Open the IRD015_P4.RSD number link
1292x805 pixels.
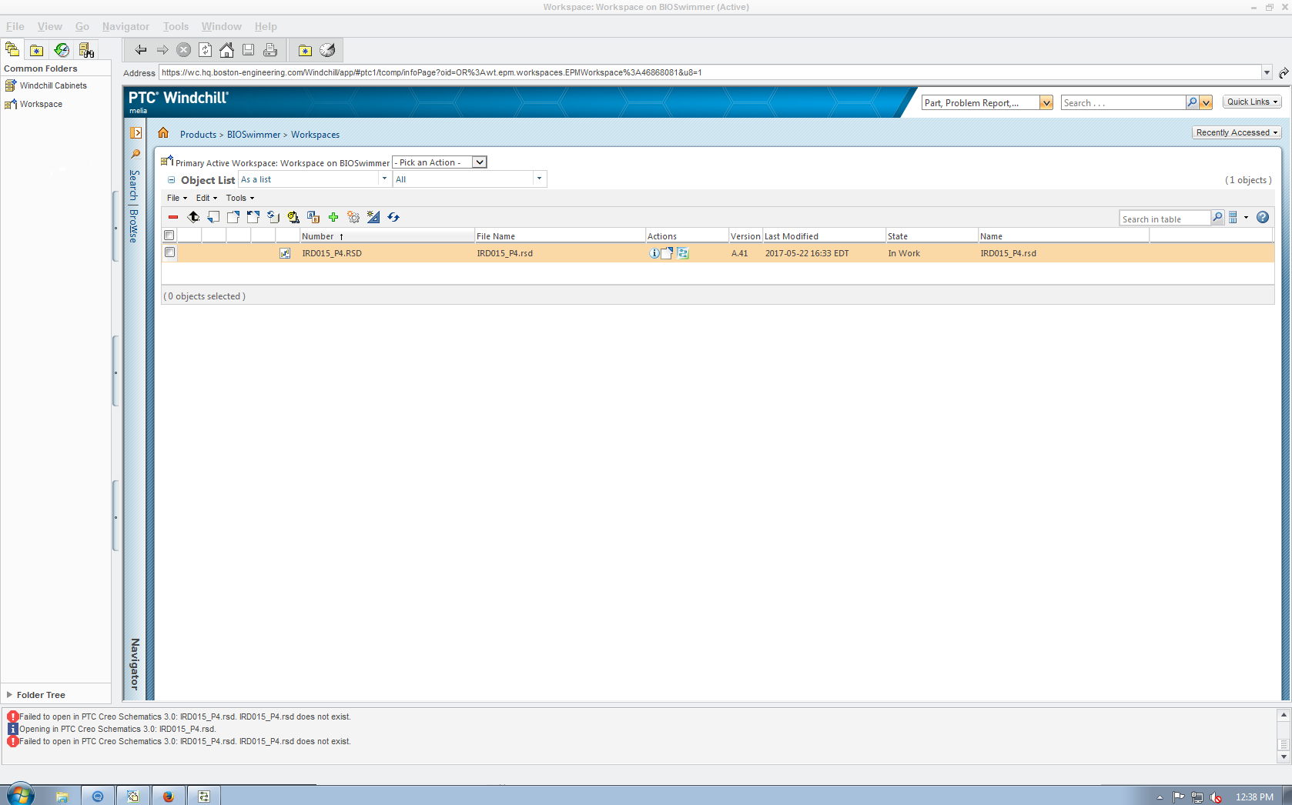[332, 253]
